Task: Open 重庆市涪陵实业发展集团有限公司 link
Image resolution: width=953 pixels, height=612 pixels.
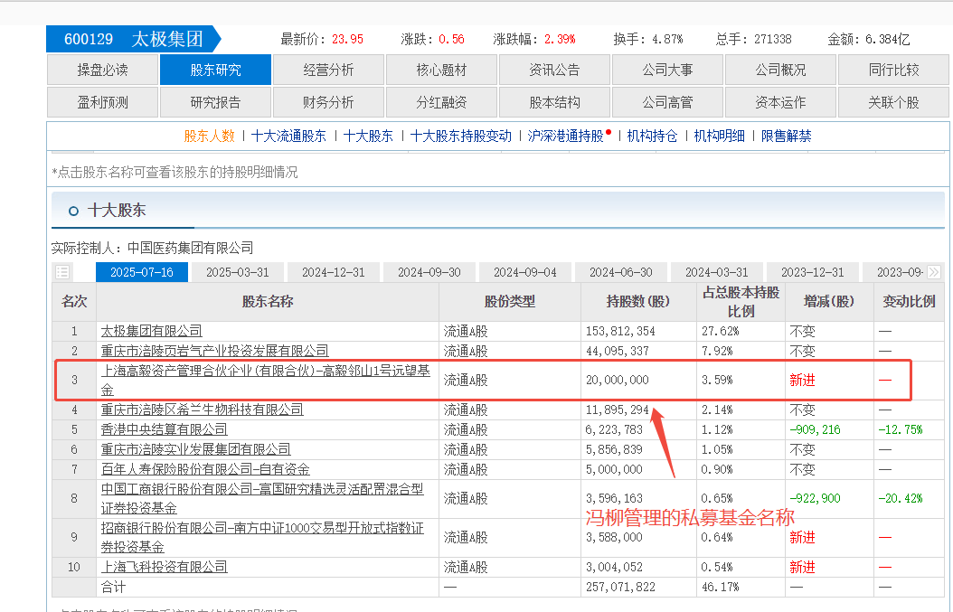Action: [195, 449]
